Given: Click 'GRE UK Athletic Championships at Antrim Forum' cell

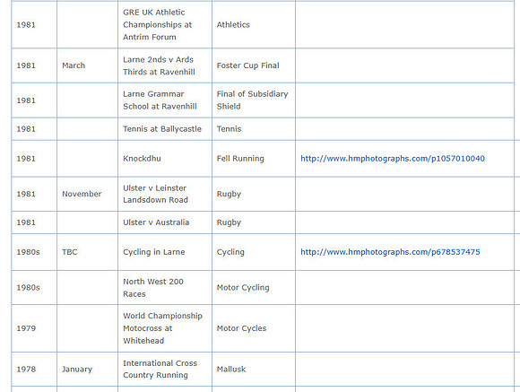Looking at the screenshot, I should [165, 25].
